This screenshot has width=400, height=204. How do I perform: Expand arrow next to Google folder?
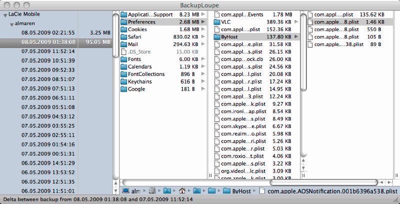[x=203, y=89]
